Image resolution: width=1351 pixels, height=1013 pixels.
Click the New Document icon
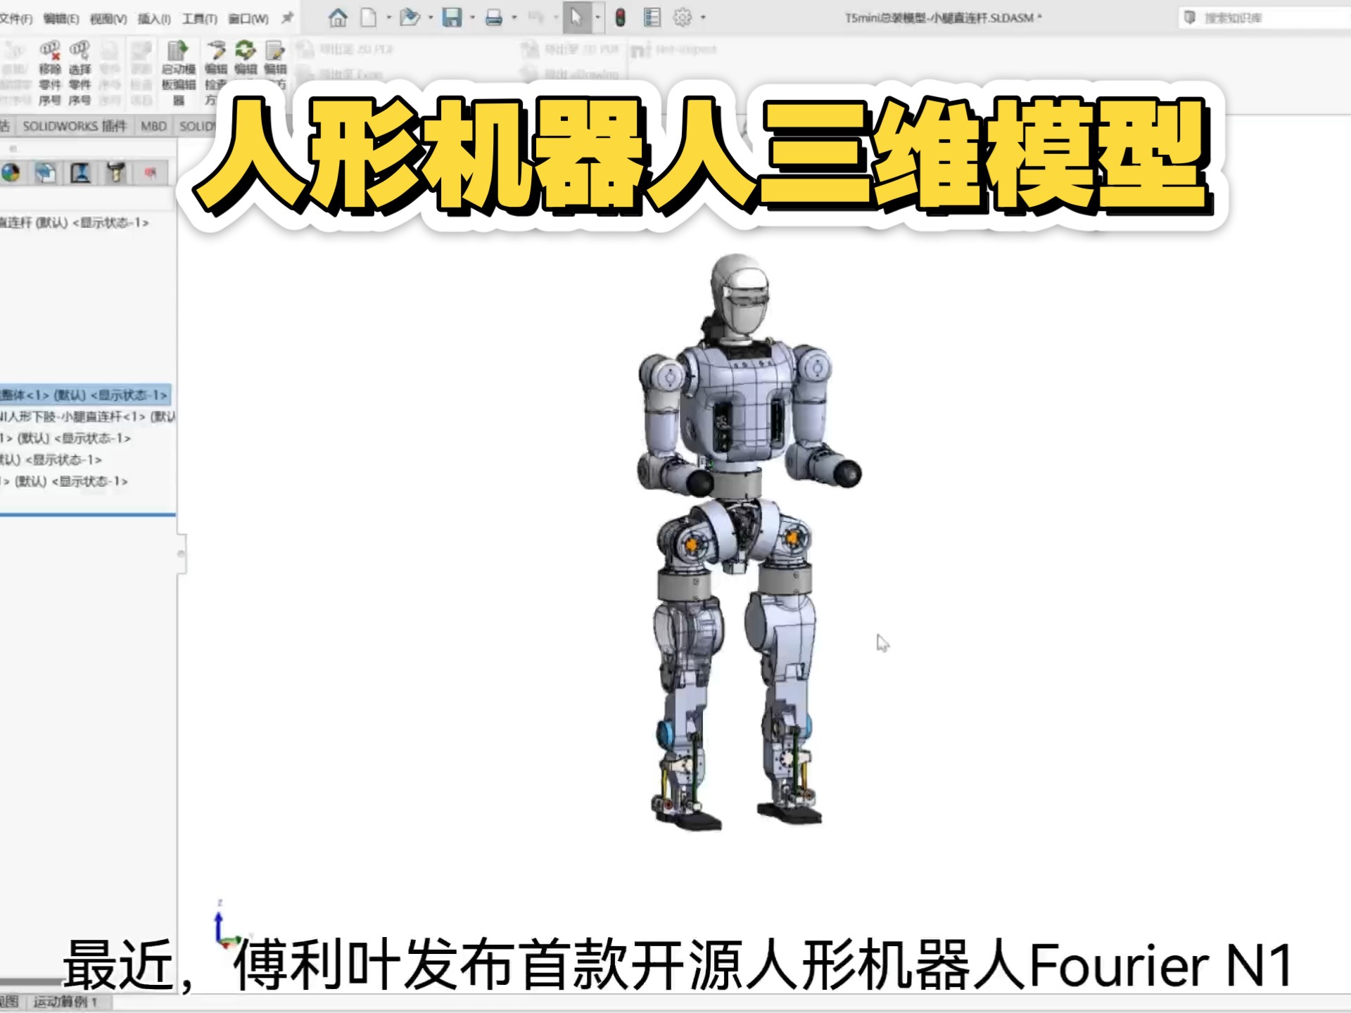tap(368, 19)
